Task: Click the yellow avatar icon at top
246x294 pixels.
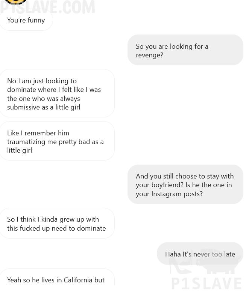Action: 16,1
